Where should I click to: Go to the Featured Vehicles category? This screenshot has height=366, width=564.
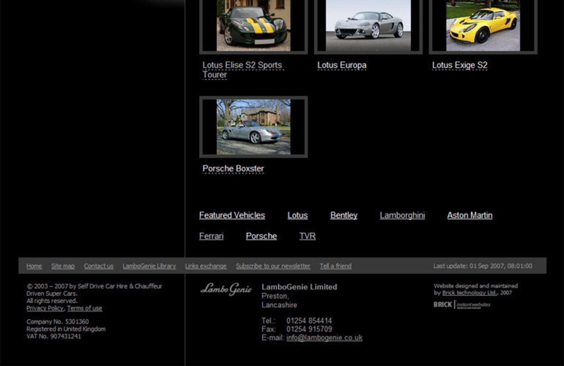click(x=232, y=215)
